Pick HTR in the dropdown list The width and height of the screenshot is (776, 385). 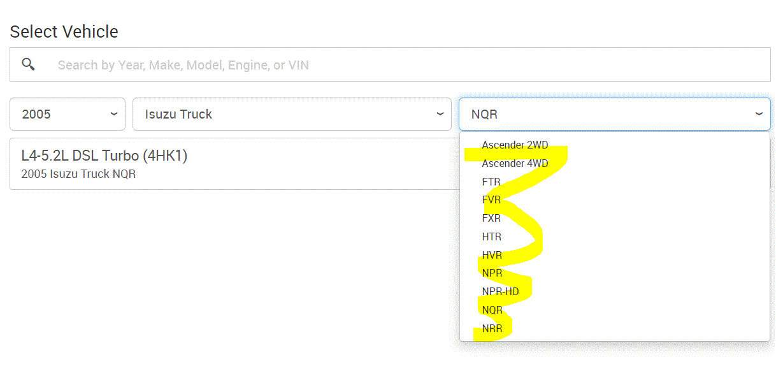click(x=491, y=236)
